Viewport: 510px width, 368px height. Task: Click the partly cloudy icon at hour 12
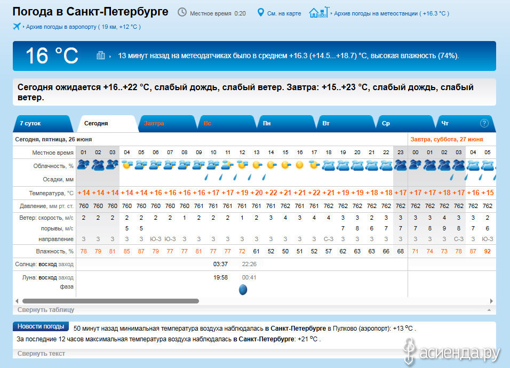point(242,165)
